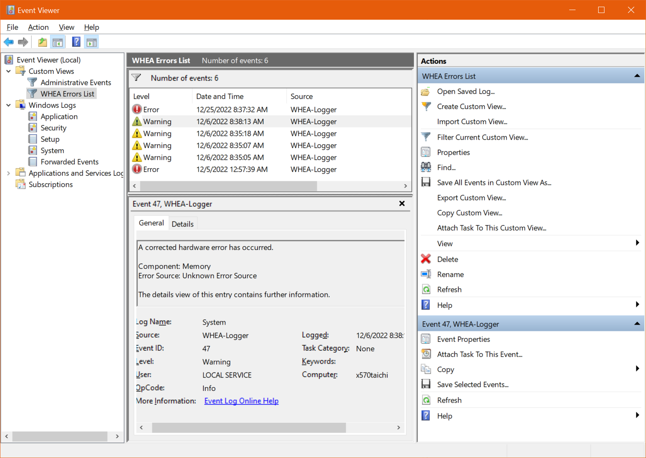Toggle Show/Hide Action Pane toolbar icon
The height and width of the screenshot is (458, 646).
pyautogui.click(x=91, y=42)
